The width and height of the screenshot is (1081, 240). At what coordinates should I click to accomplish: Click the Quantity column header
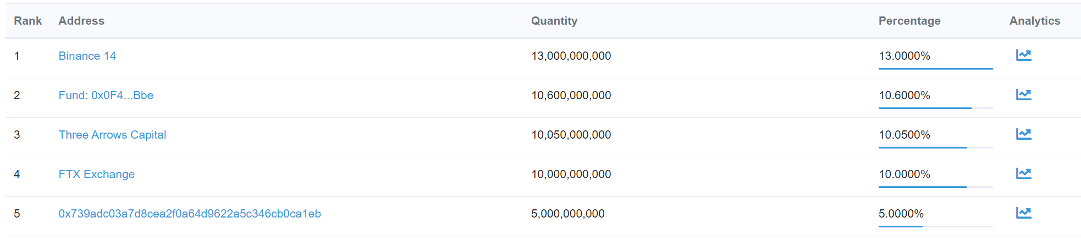554,21
